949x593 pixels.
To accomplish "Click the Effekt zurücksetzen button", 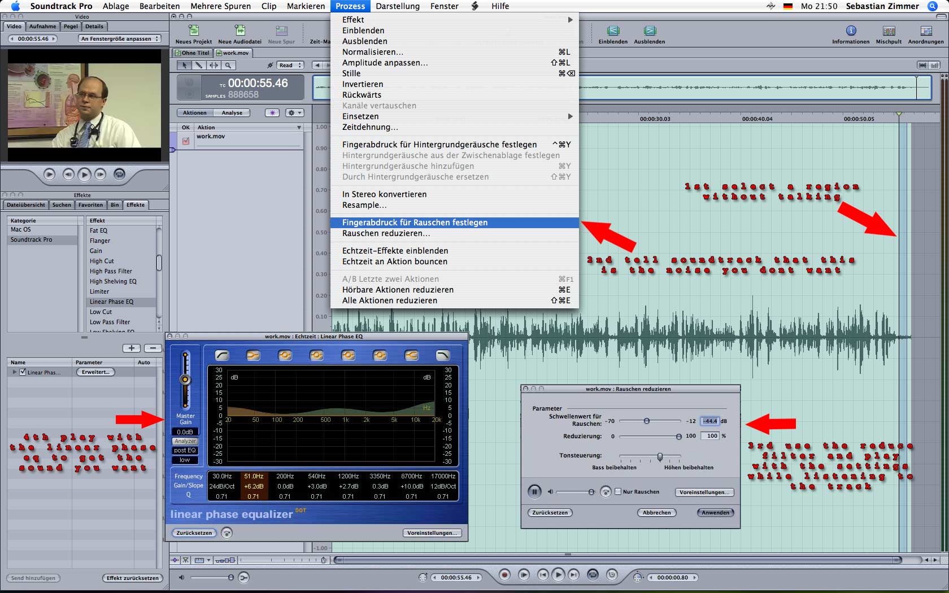I will [133, 578].
